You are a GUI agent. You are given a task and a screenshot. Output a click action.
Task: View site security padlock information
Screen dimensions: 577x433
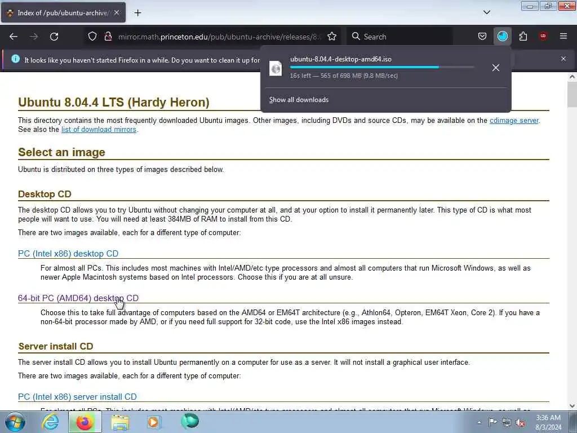click(x=108, y=37)
